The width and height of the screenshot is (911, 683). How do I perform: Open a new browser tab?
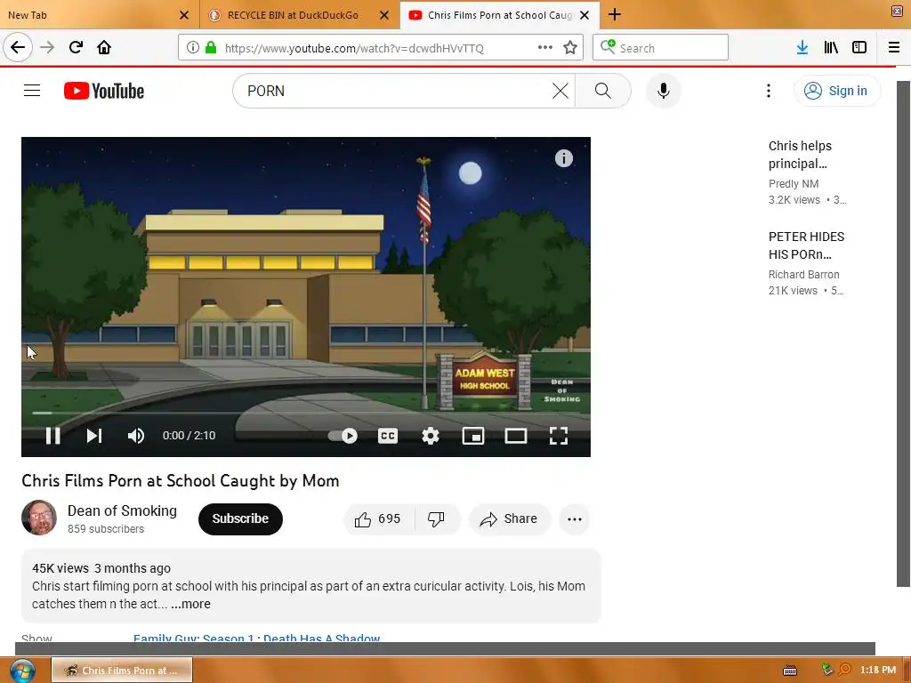(614, 15)
